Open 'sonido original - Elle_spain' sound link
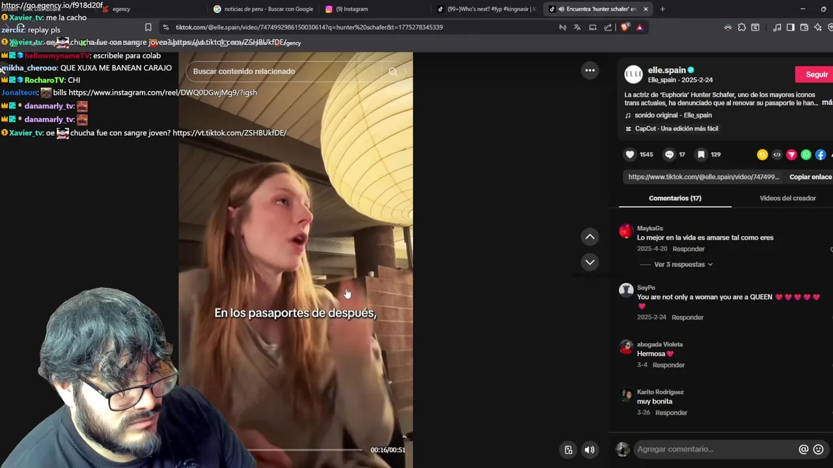The image size is (833, 468). pos(674,115)
